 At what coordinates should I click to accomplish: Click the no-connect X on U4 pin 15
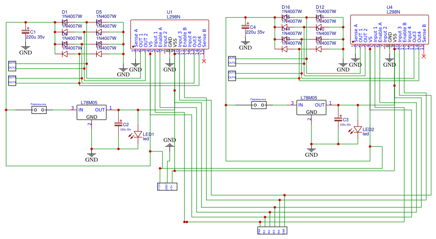tap(423, 56)
